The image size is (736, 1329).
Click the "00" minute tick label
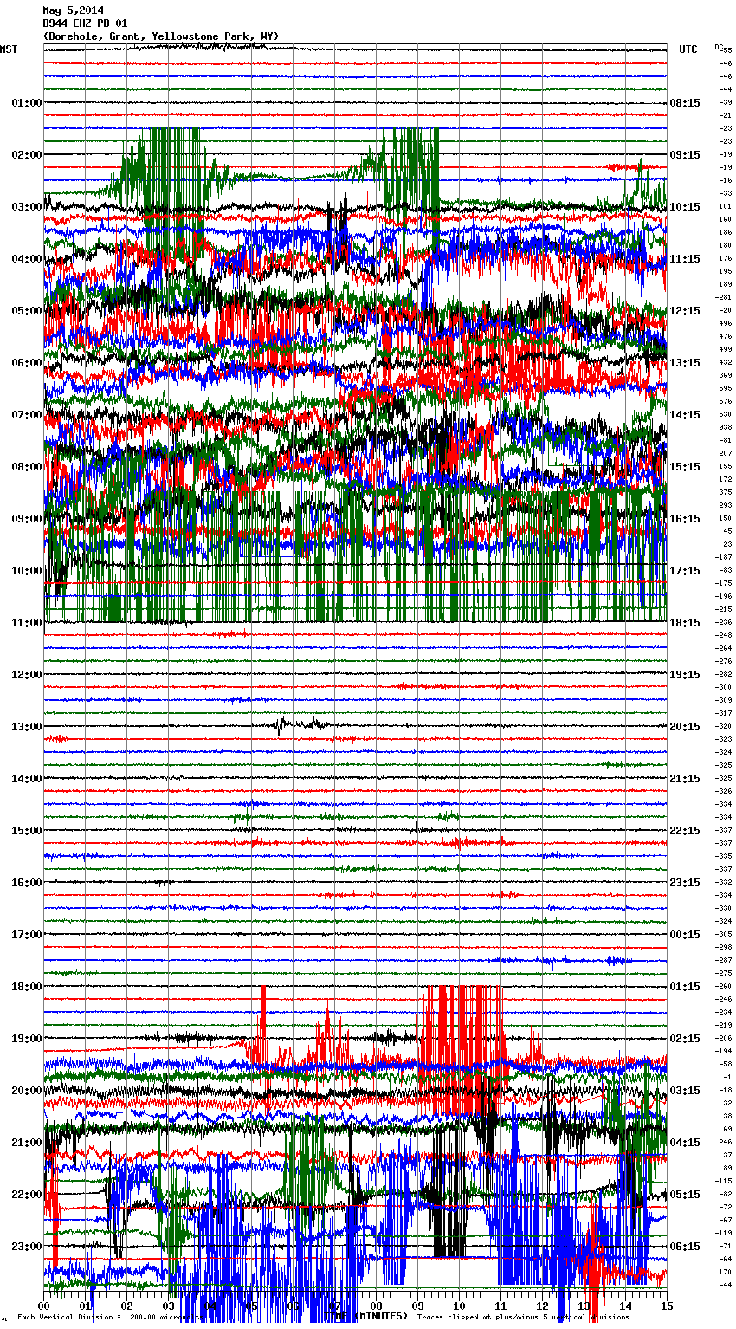tap(44, 1306)
